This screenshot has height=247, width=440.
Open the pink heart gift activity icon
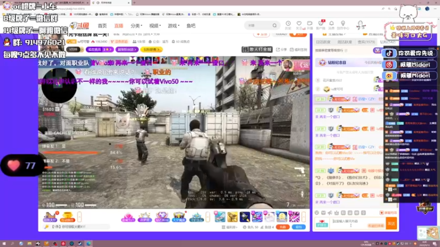[x=128, y=217]
